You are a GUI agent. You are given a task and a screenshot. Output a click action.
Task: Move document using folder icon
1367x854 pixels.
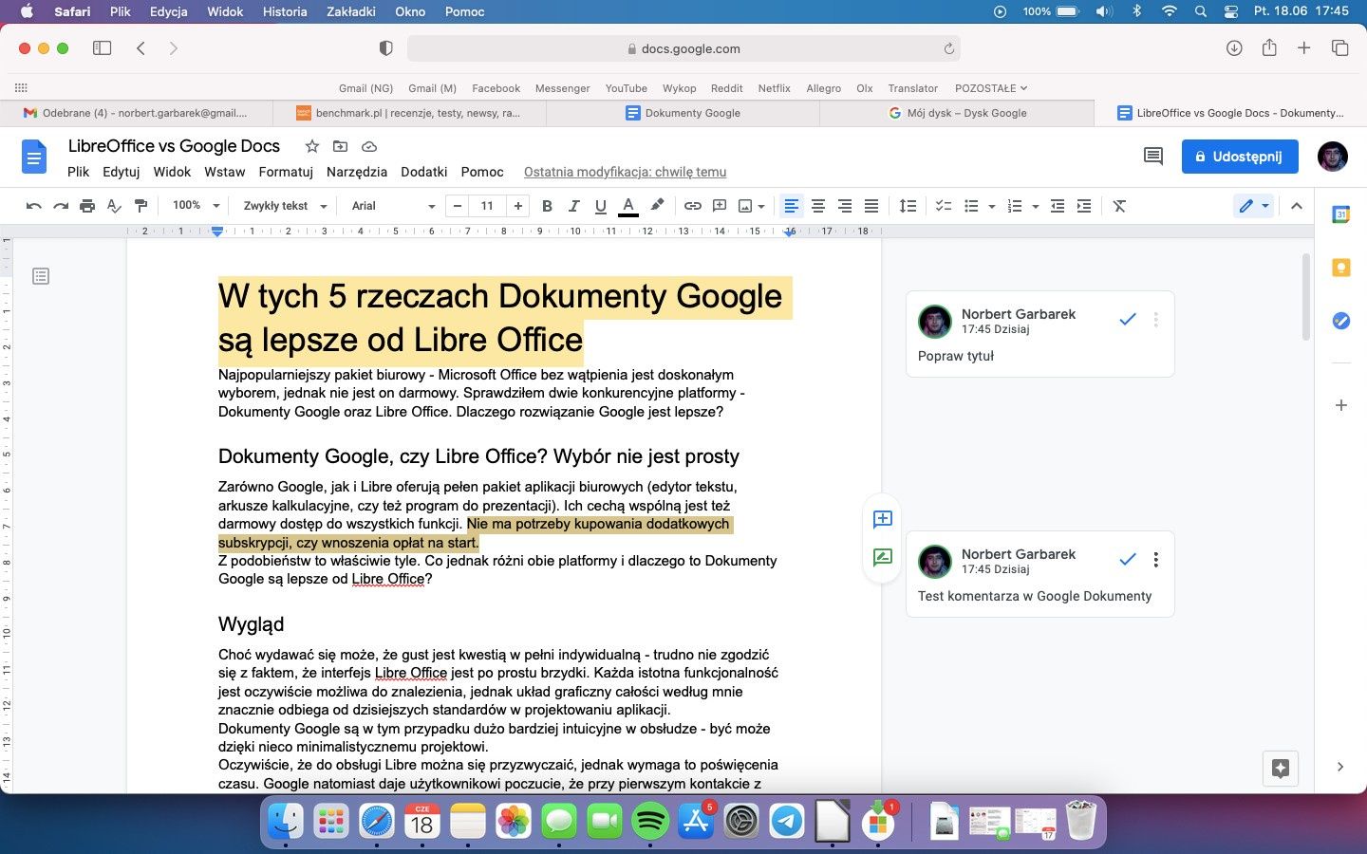pyautogui.click(x=340, y=146)
